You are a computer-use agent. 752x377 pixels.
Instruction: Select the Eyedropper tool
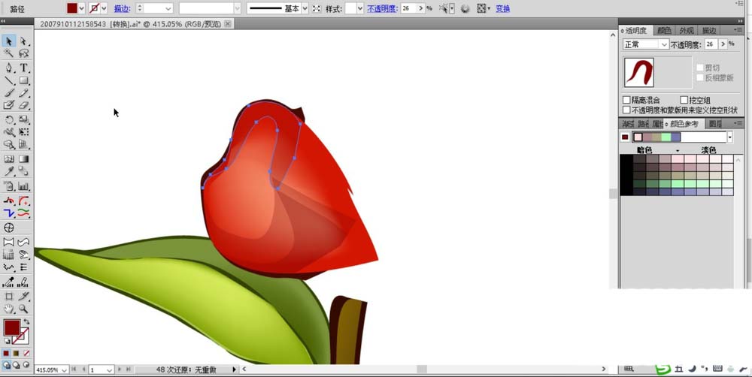coord(8,171)
